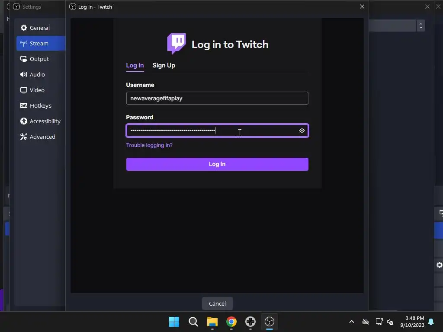The width and height of the screenshot is (443, 332).
Task: Open network status tray icon
Action: tap(379, 322)
